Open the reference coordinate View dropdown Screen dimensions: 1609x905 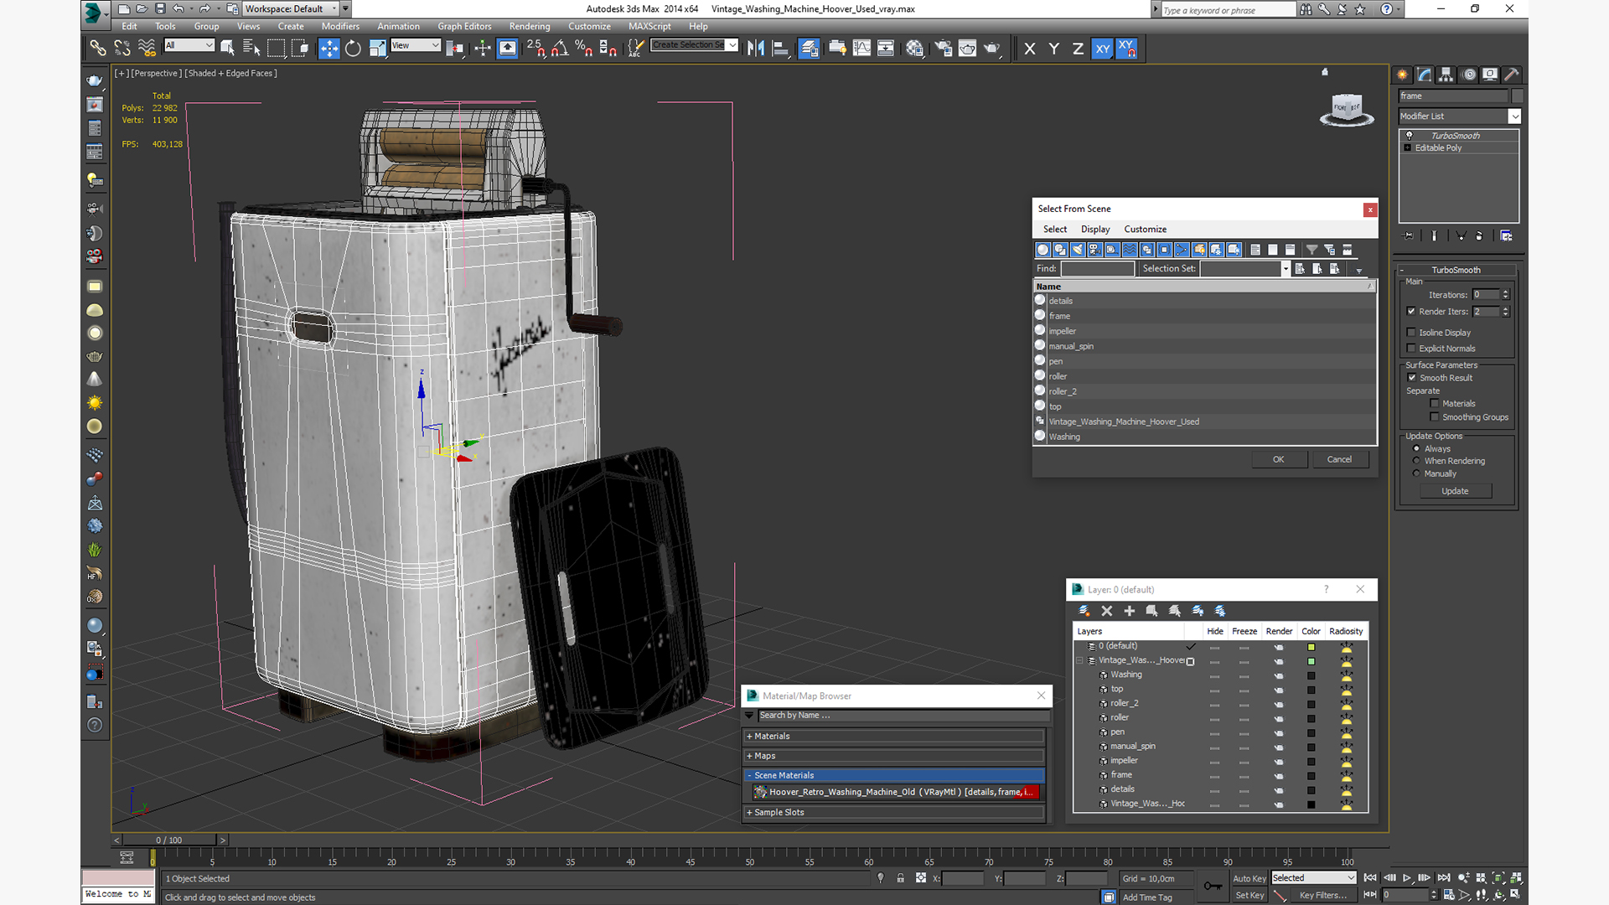click(x=416, y=45)
